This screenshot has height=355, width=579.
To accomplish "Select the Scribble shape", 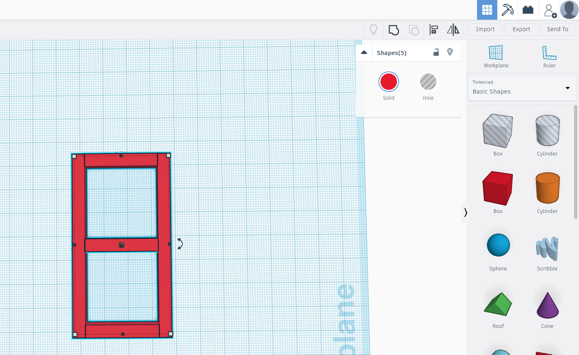I will (x=547, y=249).
